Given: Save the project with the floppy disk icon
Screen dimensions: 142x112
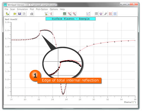Looking at the screenshot, I should coord(20,14).
